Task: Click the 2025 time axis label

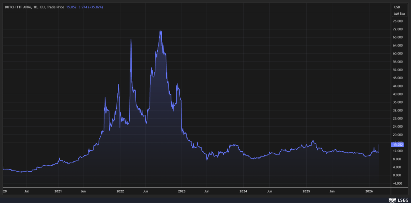Action: (x=306, y=191)
